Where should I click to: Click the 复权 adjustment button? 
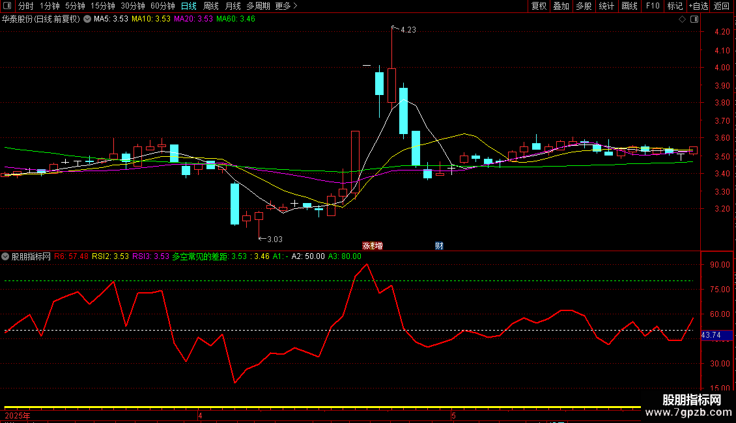[x=539, y=6]
